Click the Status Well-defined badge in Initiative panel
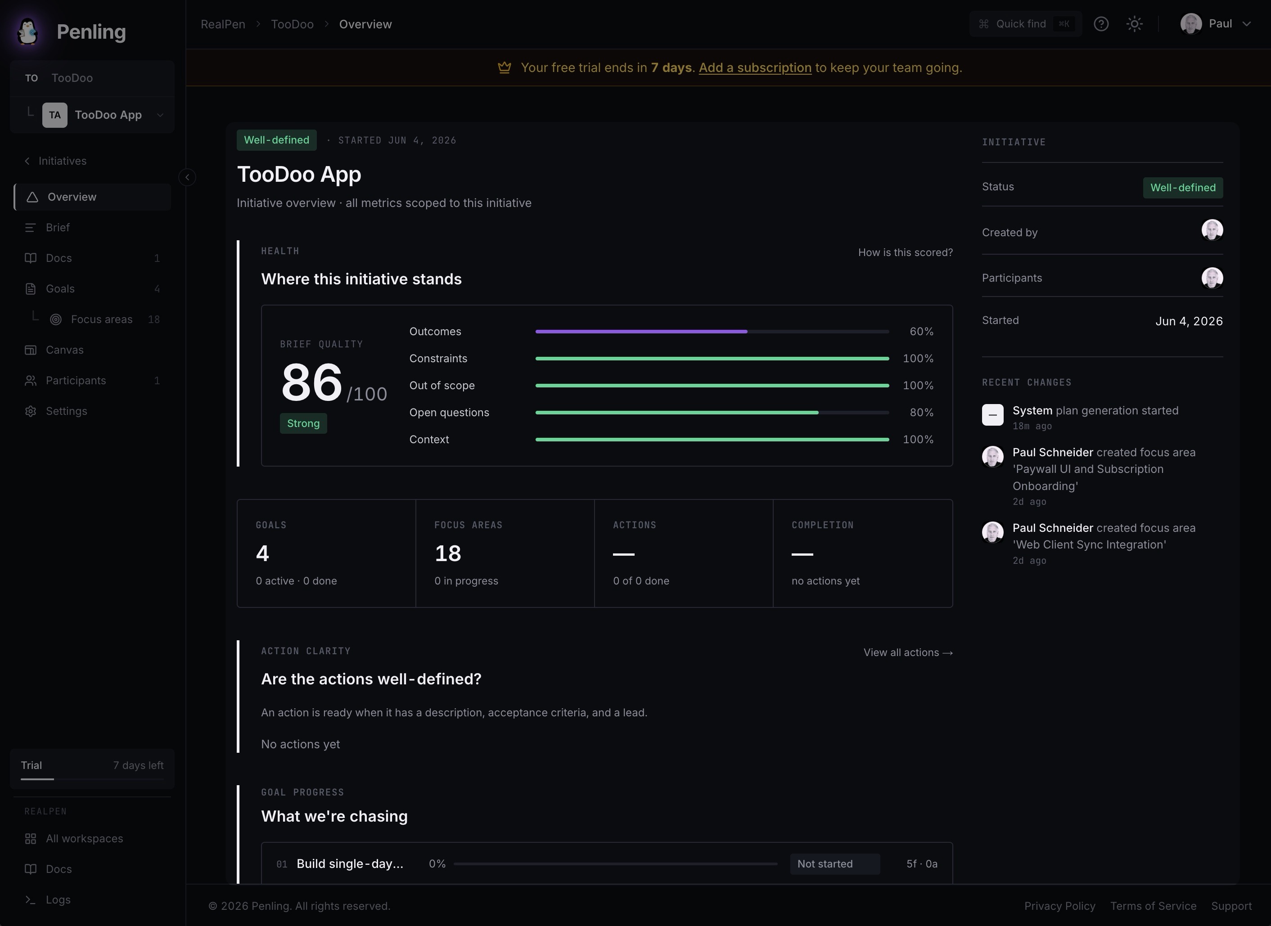This screenshot has height=926, width=1271. coord(1182,187)
